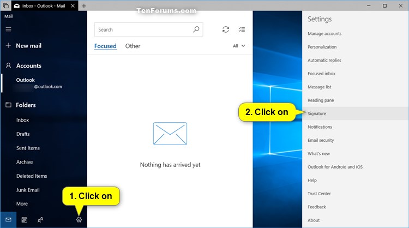Screen dimensions: 409x228
Task: Open About in Settings
Action: click(356, 220)
